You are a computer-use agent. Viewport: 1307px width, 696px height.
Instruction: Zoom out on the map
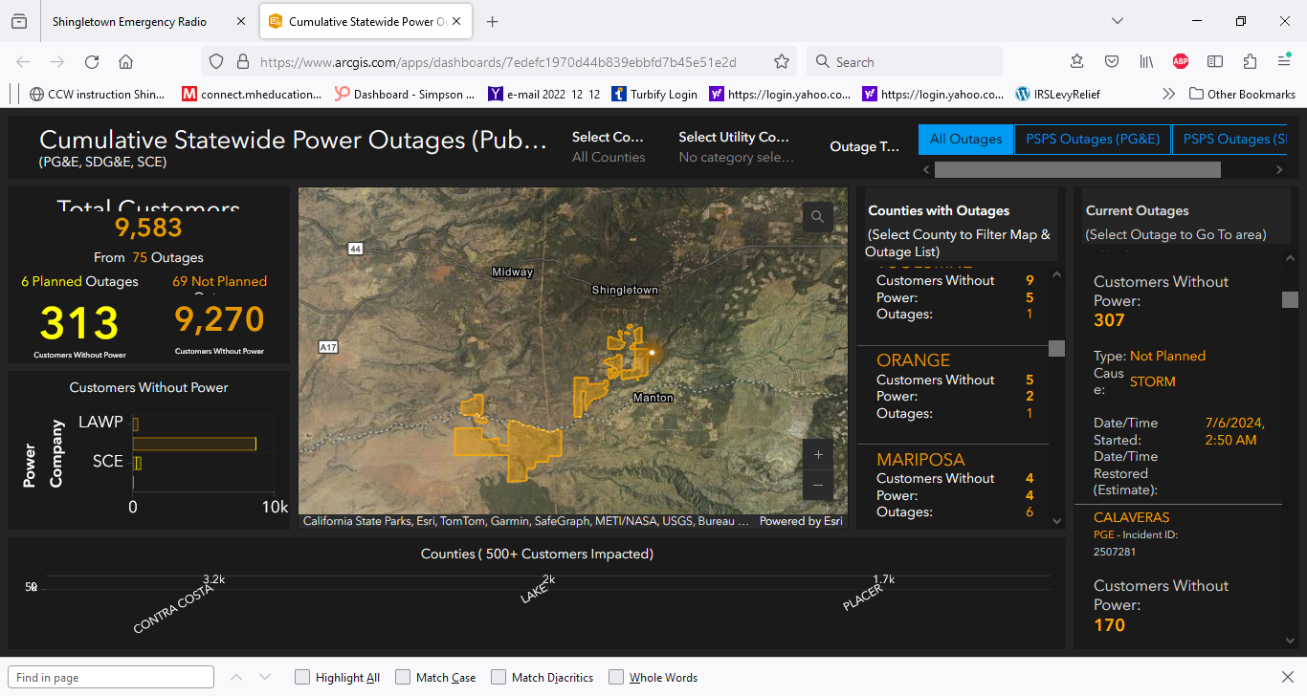click(818, 485)
